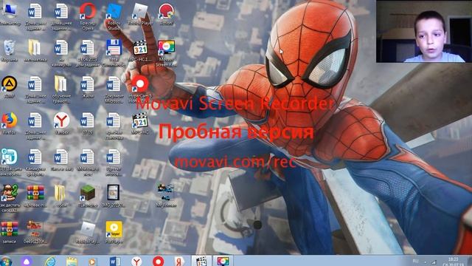472x266 pixels.
Task: Open Word from the taskbar
Action: 115,261
